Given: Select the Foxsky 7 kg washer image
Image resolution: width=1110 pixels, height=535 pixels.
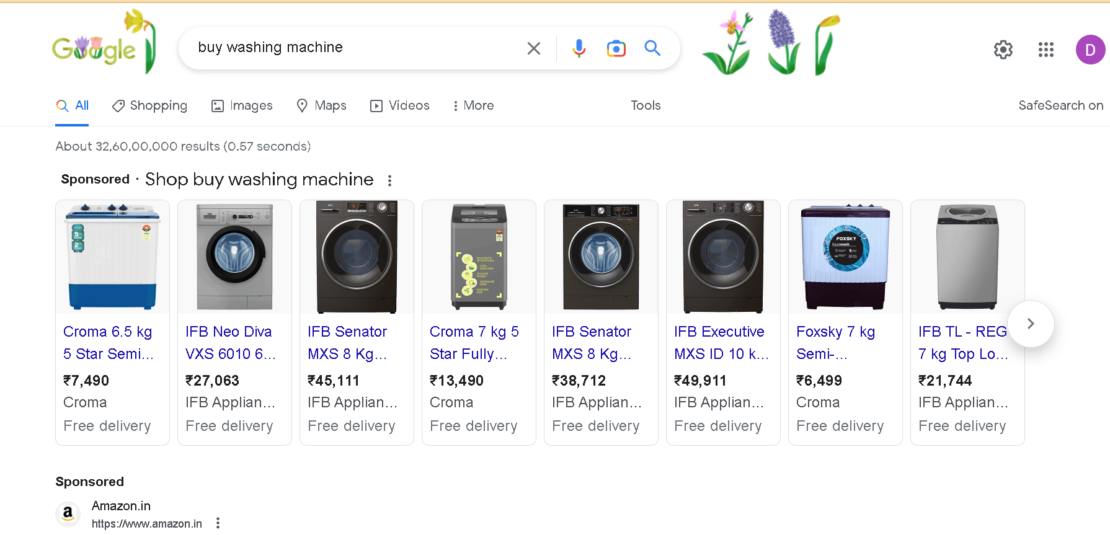Looking at the screenshot, I should [x=845, y=257].
